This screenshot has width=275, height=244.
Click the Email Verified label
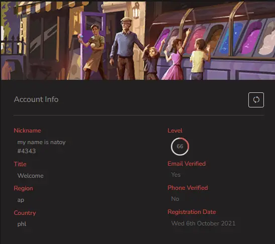(187, 164)
